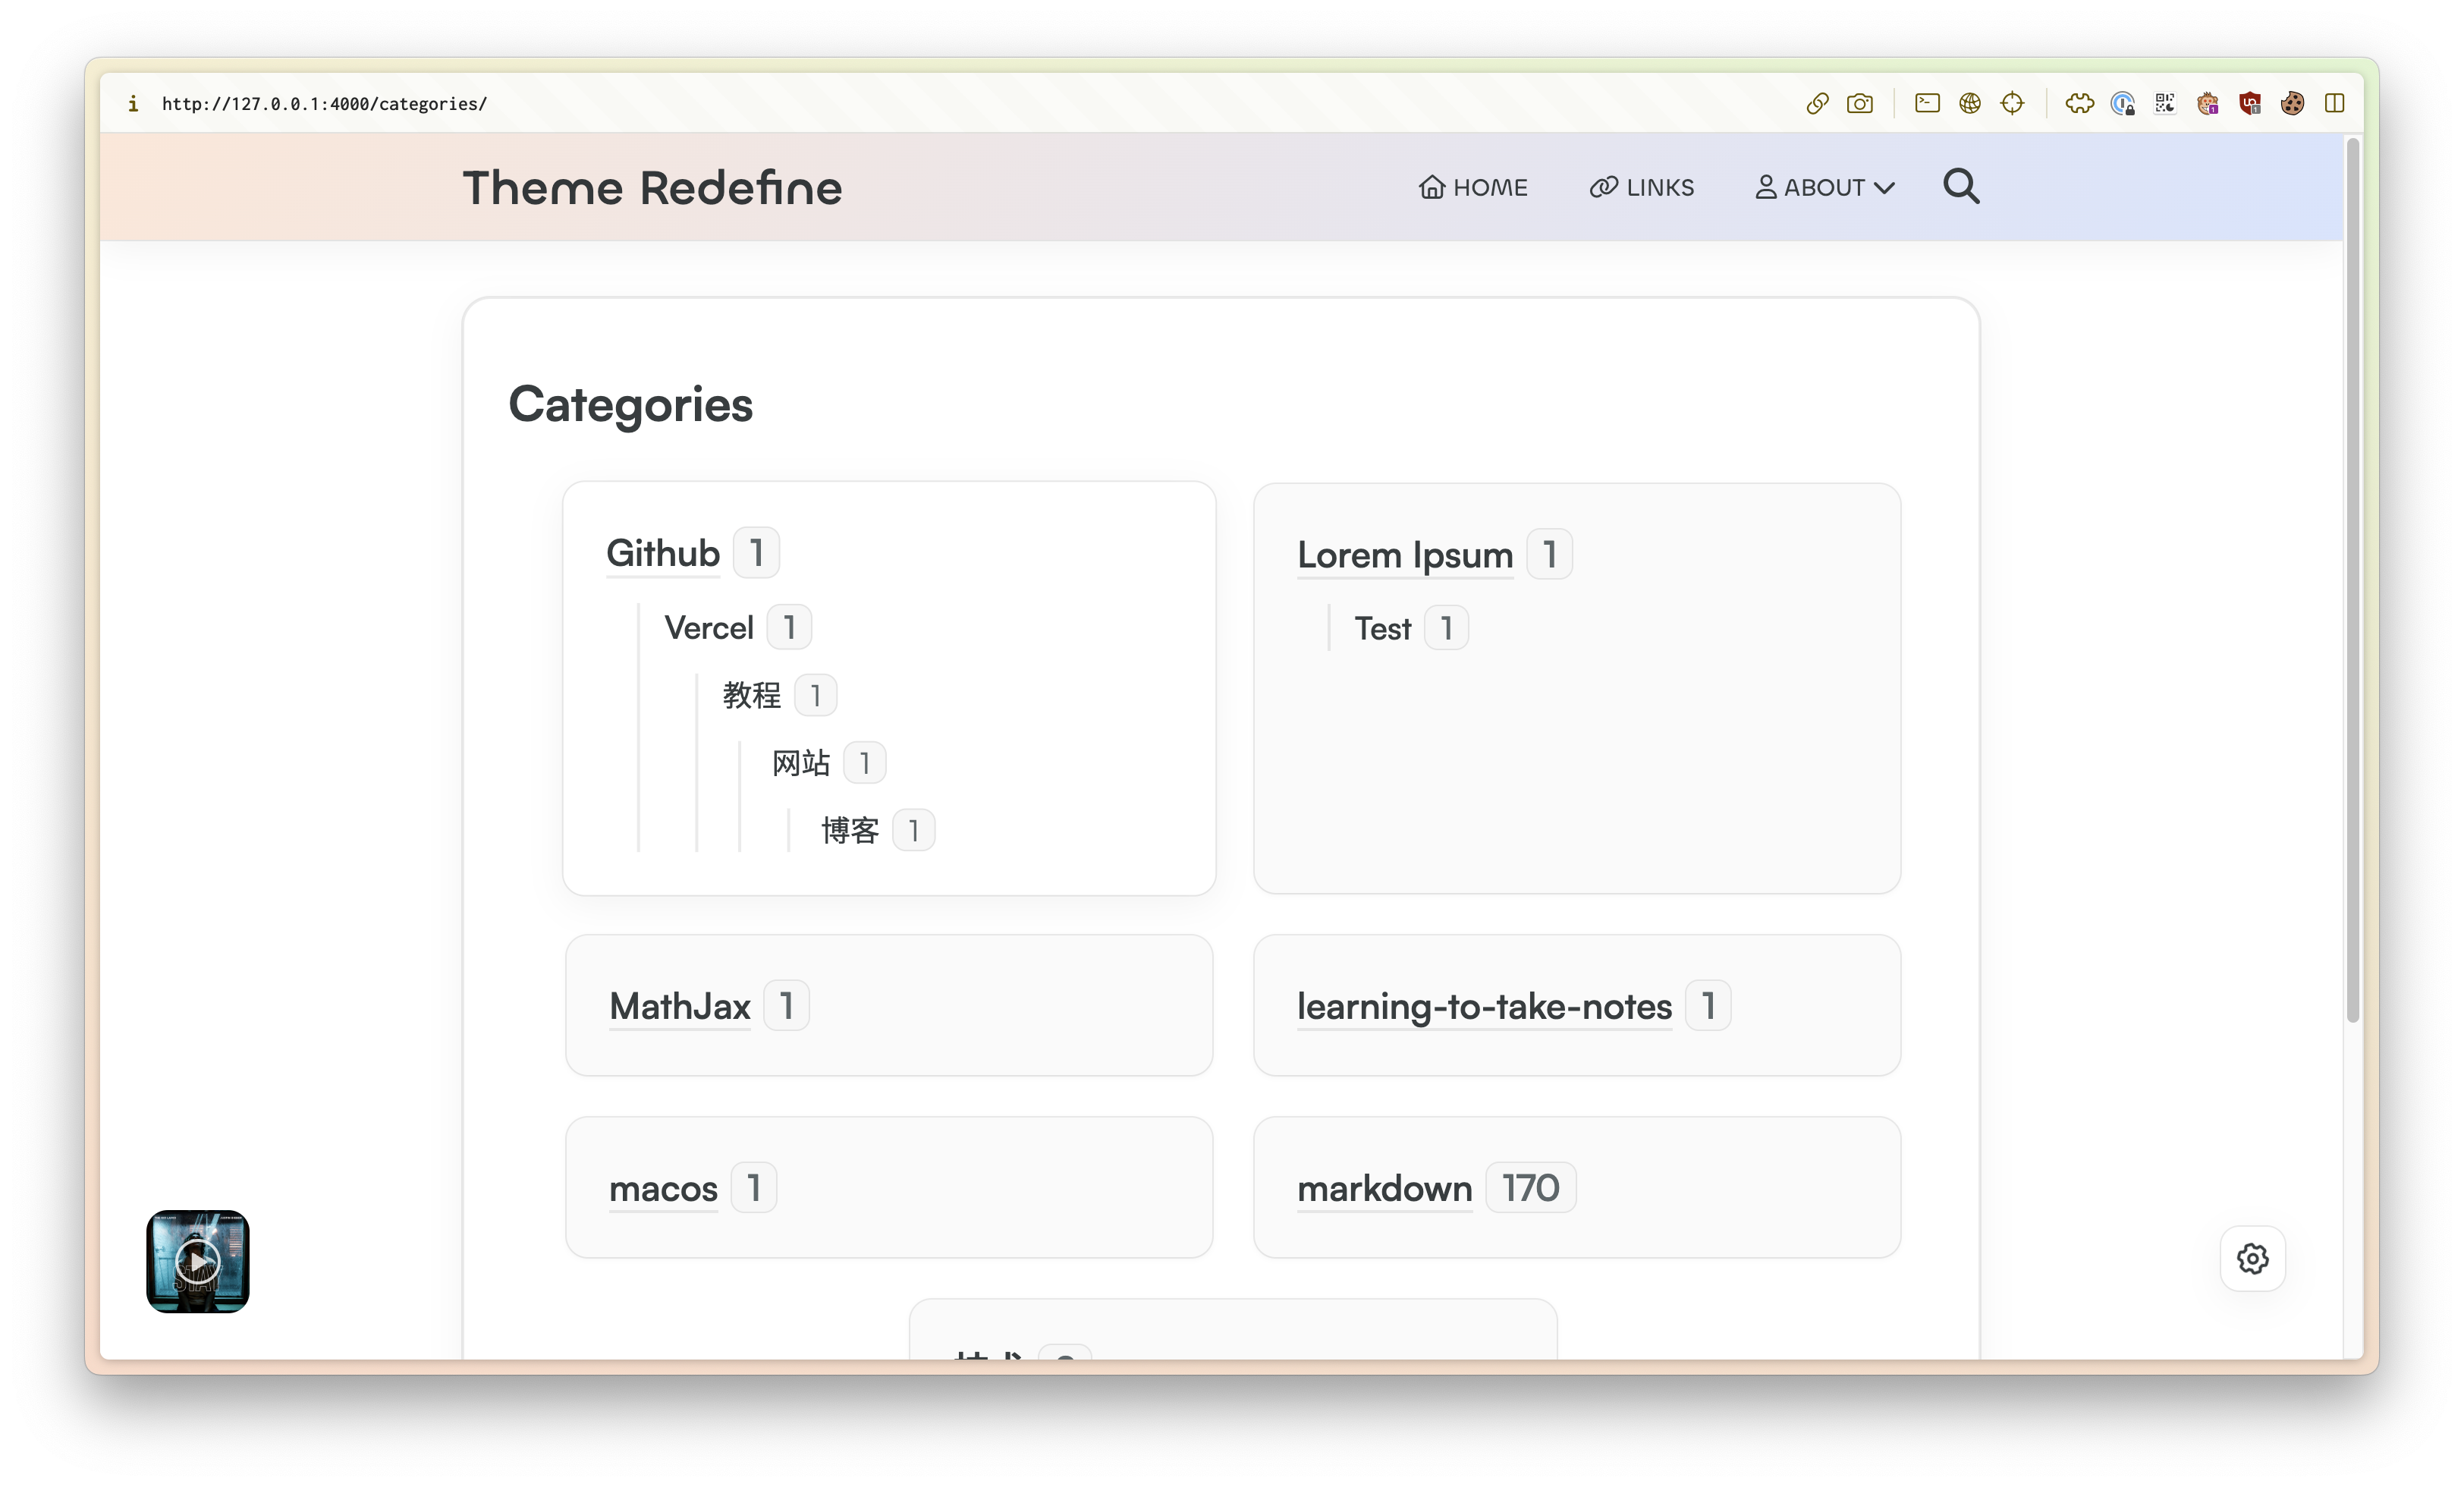Switch to the LINKS page
Viewport: 2464px width, 1487px height.
[x=1641, y=186]
